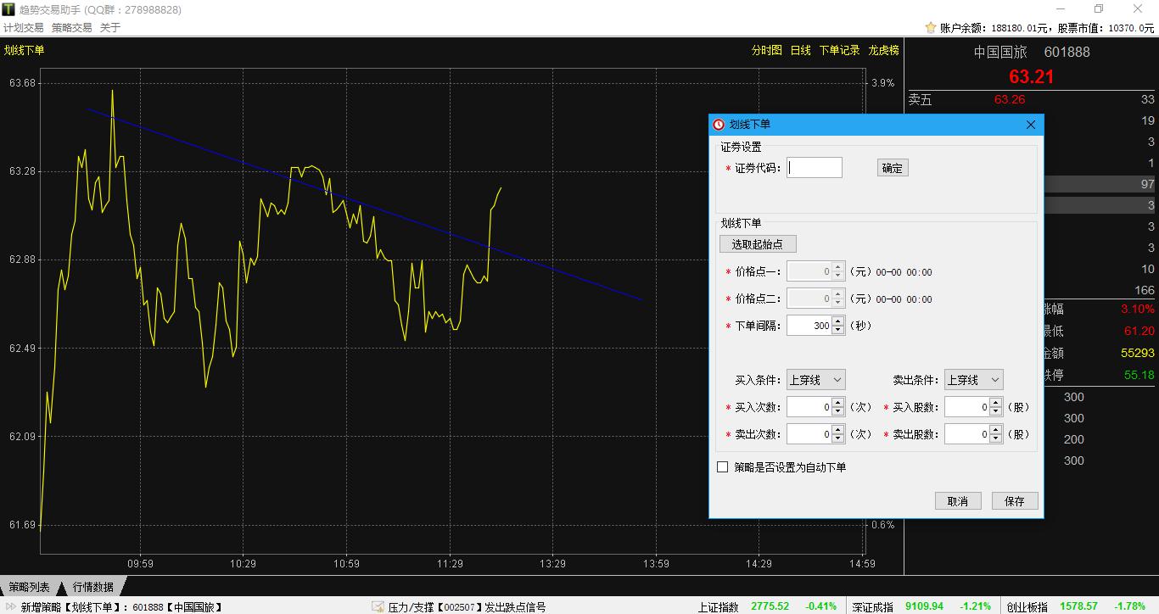
Task: Open the 计划交易 menu
Action: [x=23, y=27]
